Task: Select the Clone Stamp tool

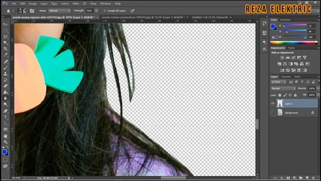Action: point(6,74)
